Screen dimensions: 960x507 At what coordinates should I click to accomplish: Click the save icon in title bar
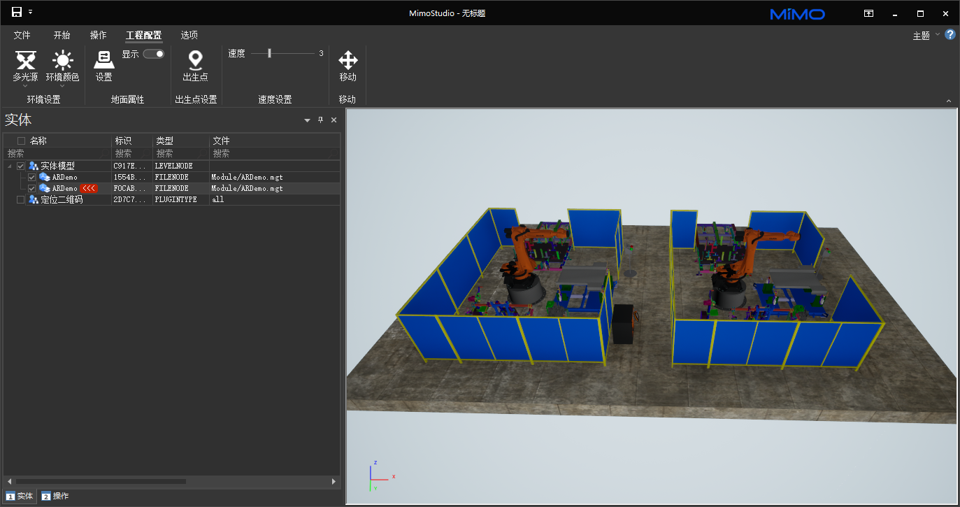(x=16, y=13)
